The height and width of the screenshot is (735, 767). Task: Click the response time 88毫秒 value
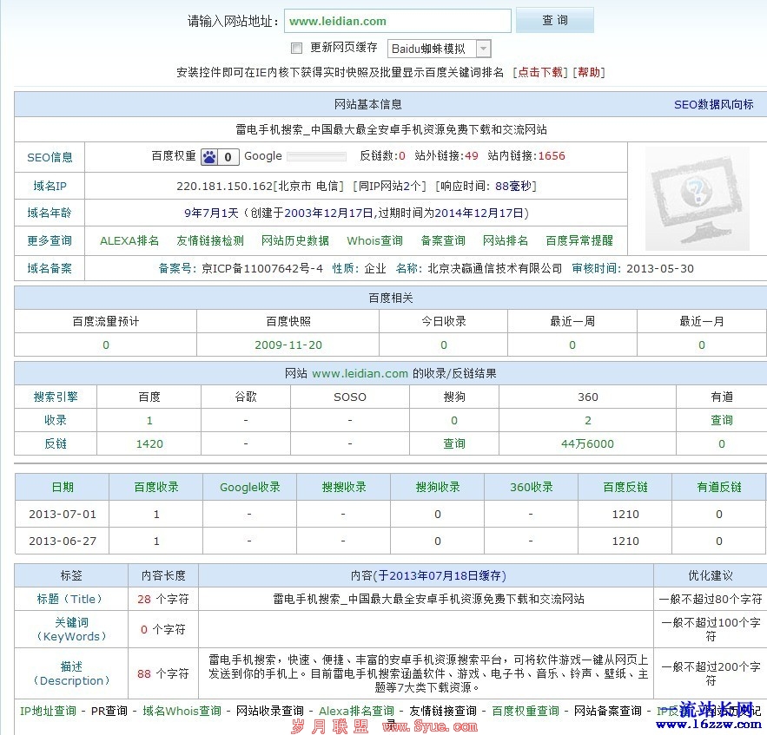coord(512,187)
